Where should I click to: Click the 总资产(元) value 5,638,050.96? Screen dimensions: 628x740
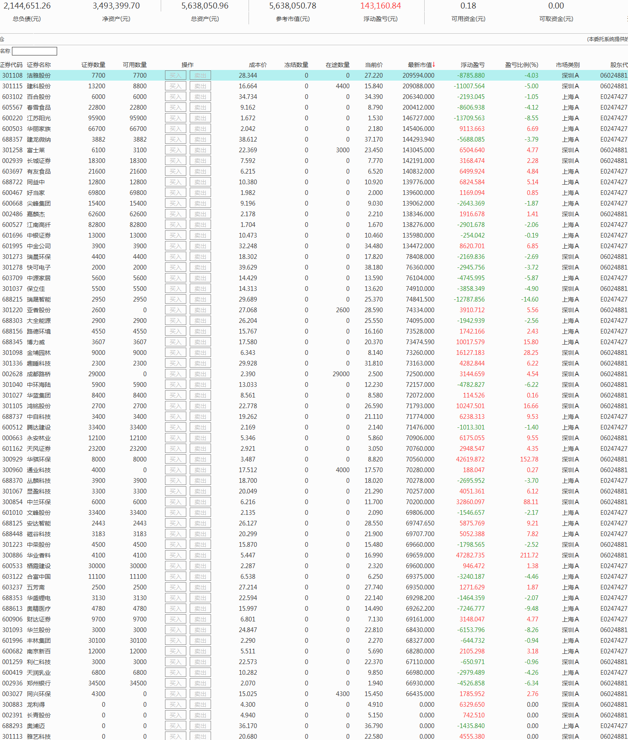pyautogui.click(x=205, y=6)
